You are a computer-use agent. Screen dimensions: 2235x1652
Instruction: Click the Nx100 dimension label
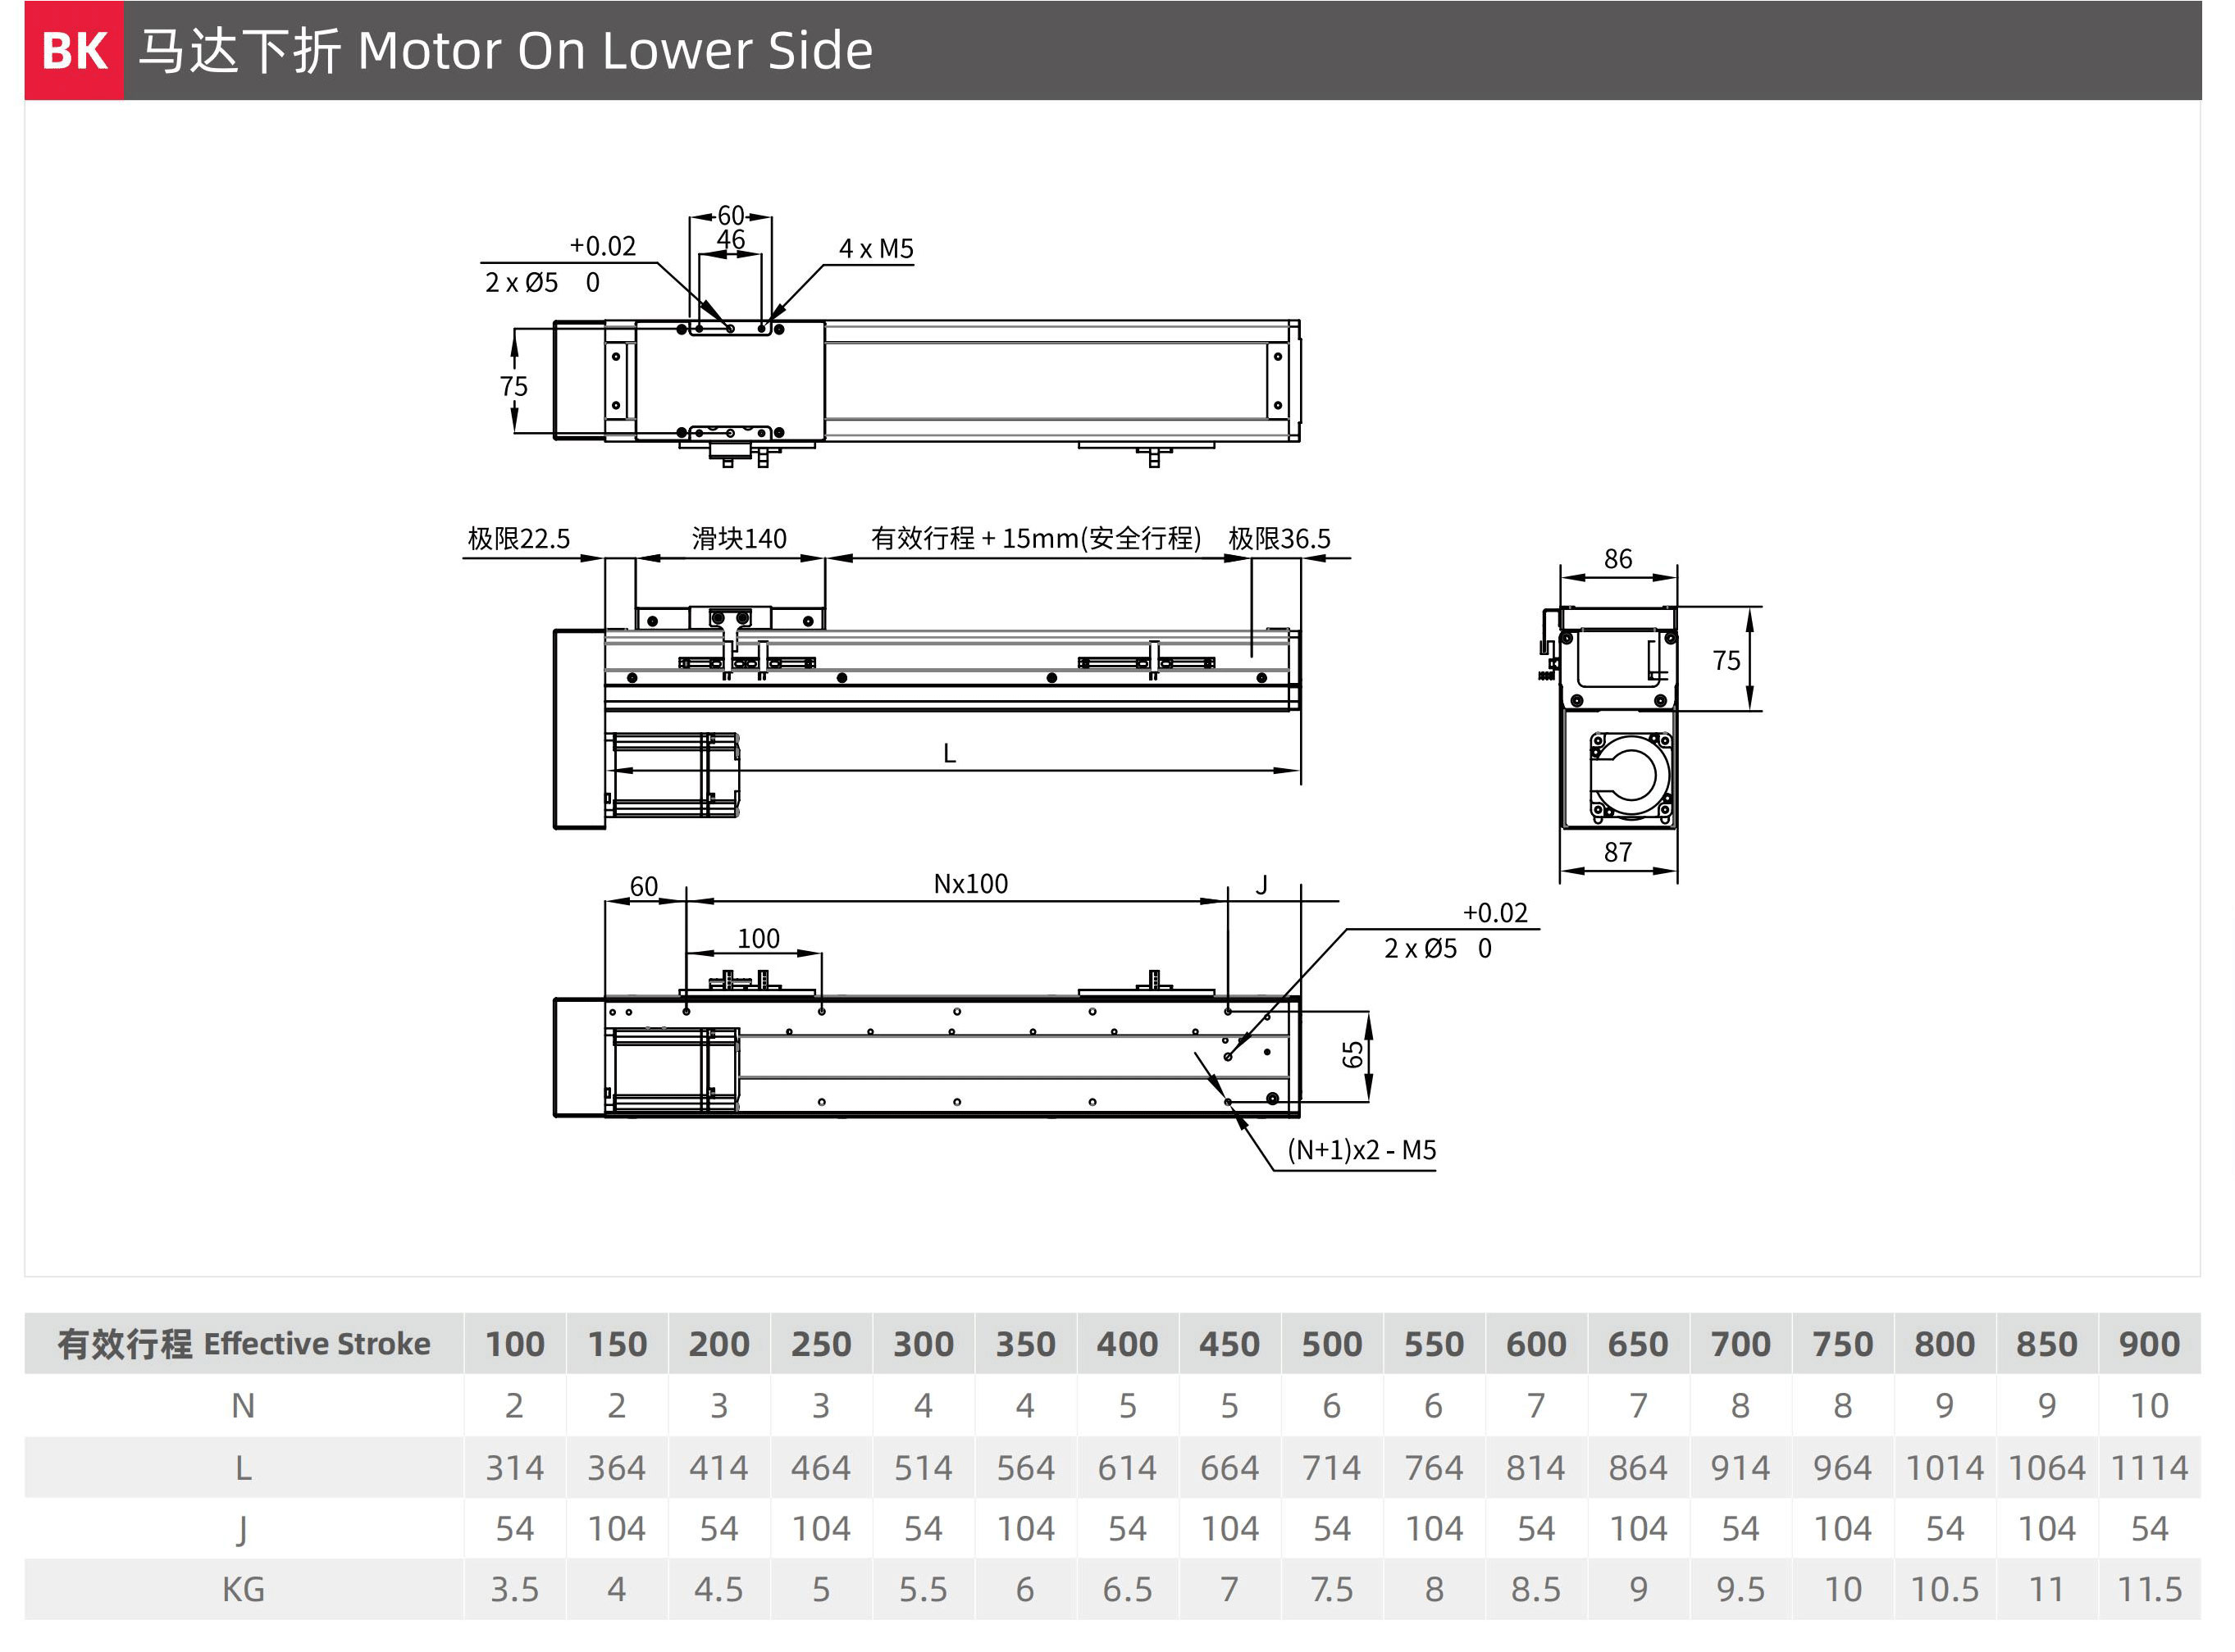(969, 884)
